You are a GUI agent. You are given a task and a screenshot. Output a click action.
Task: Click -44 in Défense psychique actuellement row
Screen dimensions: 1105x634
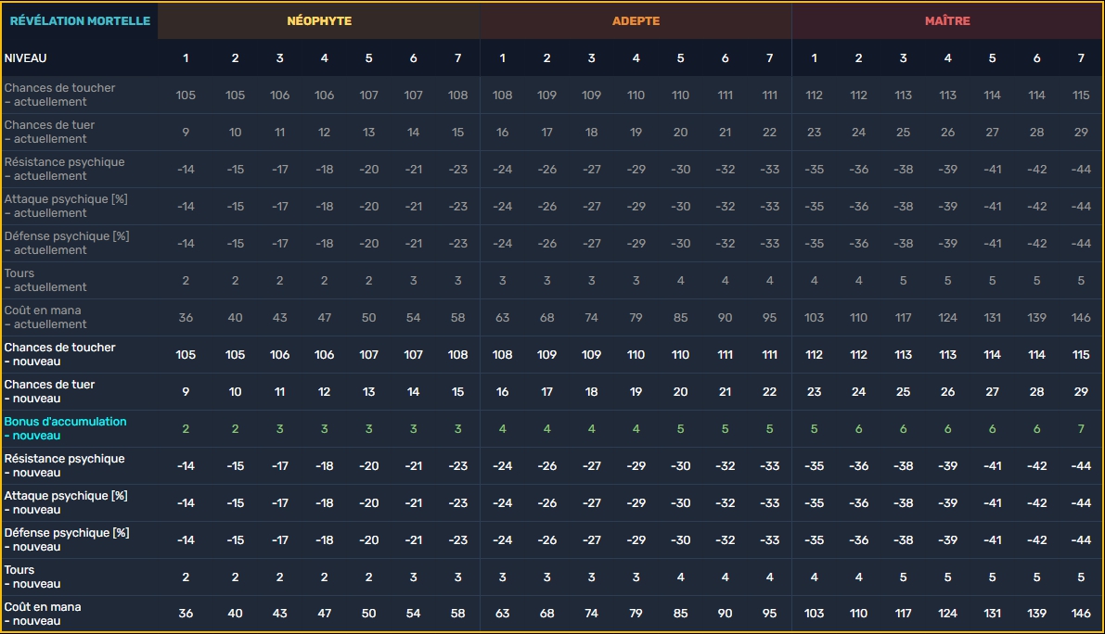[x=1081, y=244]
